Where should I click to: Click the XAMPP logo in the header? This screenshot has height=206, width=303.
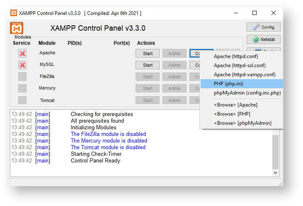pos(17,28)
